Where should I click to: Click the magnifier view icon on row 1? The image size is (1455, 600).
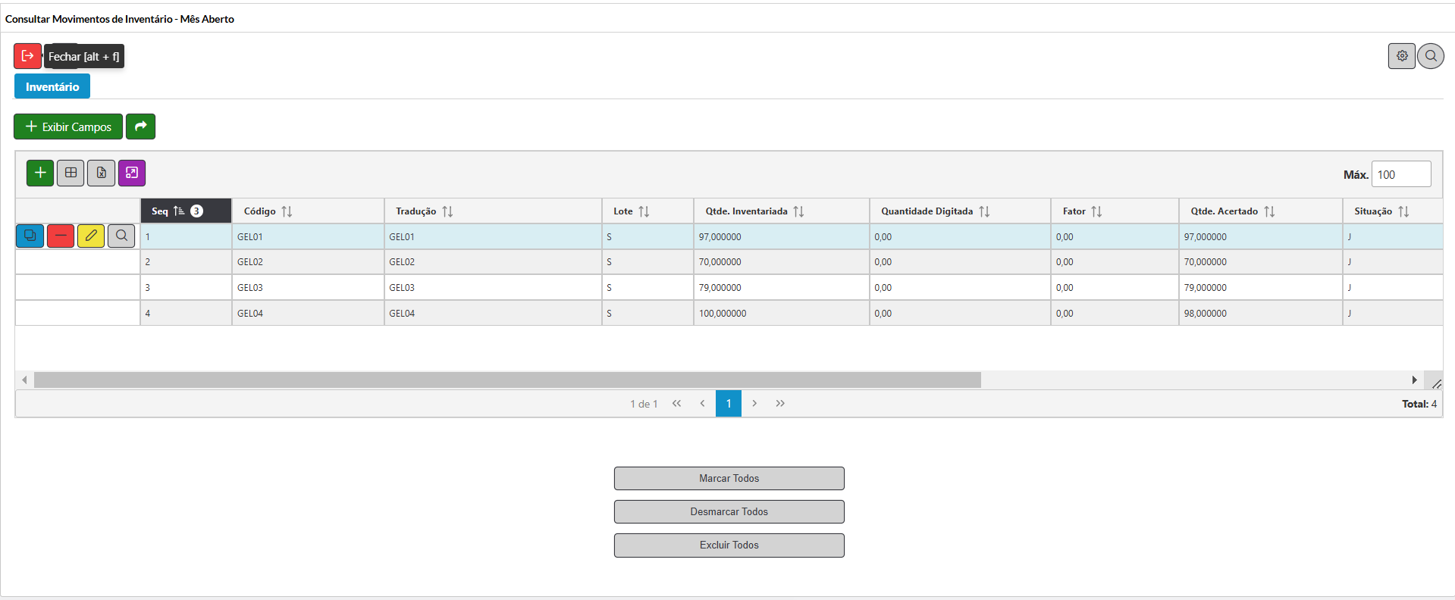pyautogui.click(x=121, y=236)
